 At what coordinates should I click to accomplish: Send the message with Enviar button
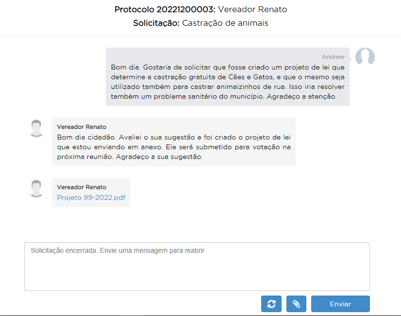(x=340, y=304)
